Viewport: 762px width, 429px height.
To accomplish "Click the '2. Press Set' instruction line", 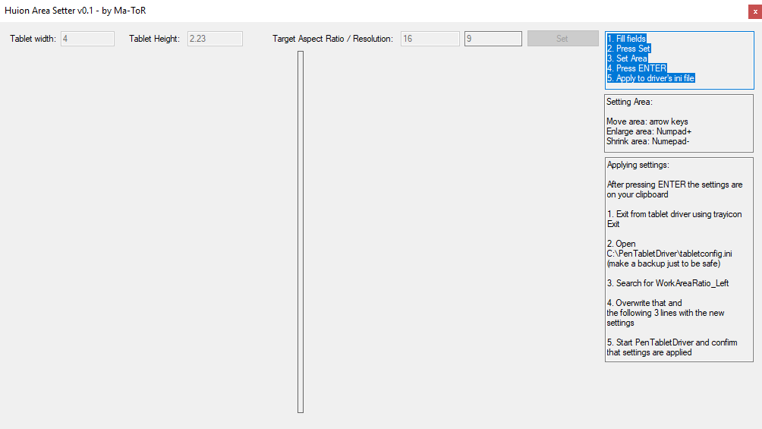I will pos(628,49).
